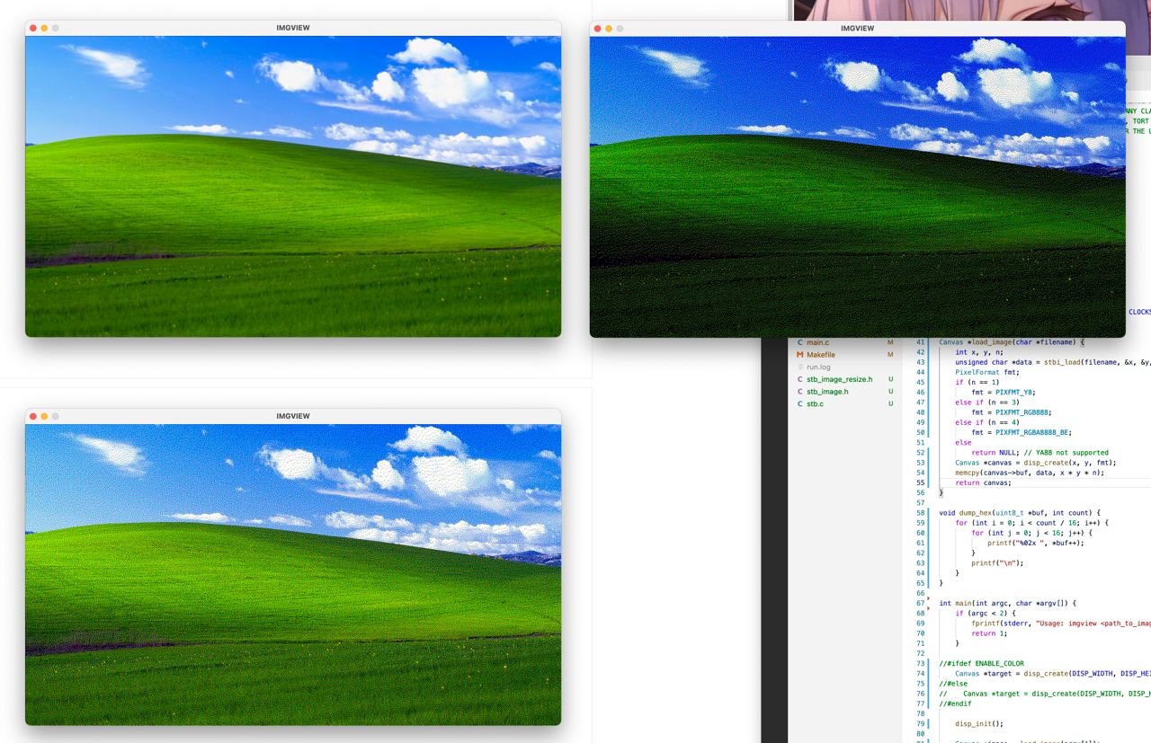Image resolution: width=1151 pixels, height=743 pixels.
Task: Click the 'int main(int argc' line
Action: coord(1007,604)
